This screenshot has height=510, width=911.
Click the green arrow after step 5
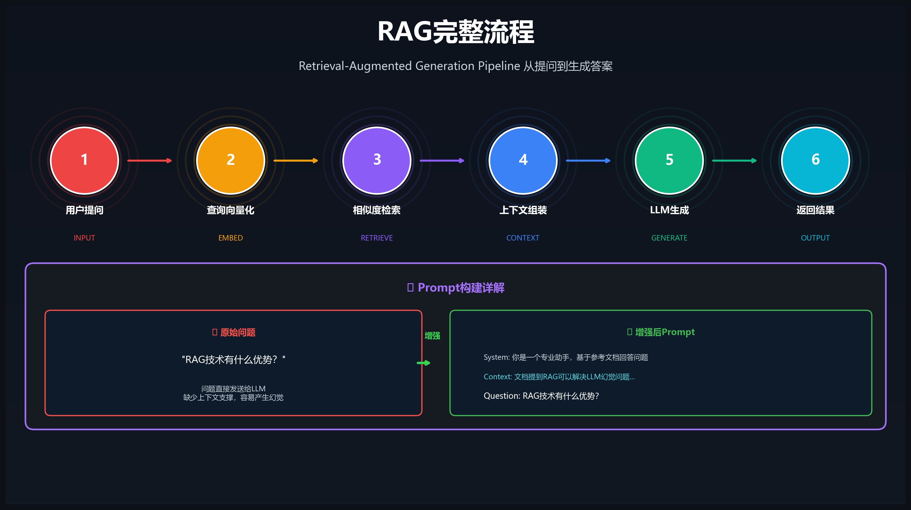[x=734, y=161]
